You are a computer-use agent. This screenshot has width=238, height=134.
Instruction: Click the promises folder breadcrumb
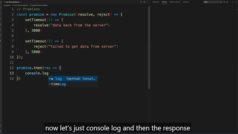click(7, 5)
